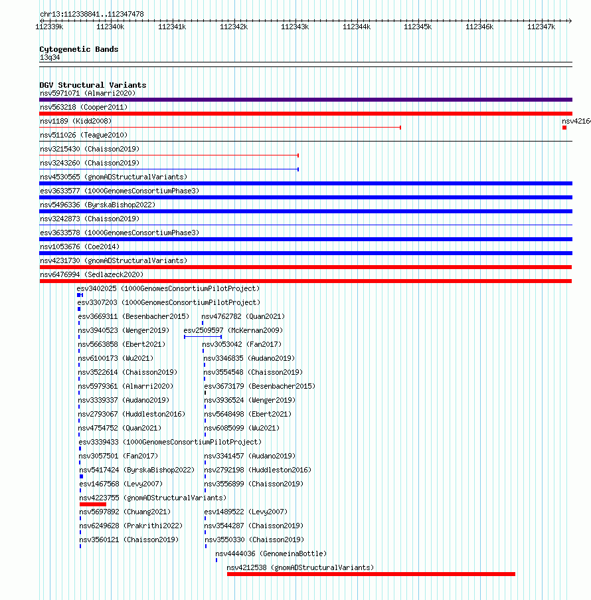Click the red nsv4223755 variant bar
The image size is (591, 600).
93,505
